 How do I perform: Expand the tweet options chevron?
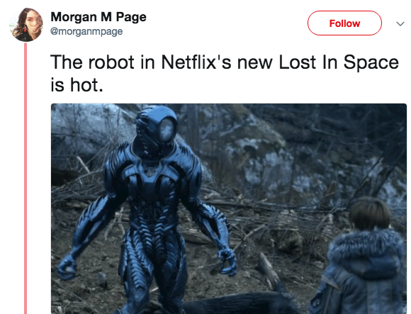click(x=400, y=24)
